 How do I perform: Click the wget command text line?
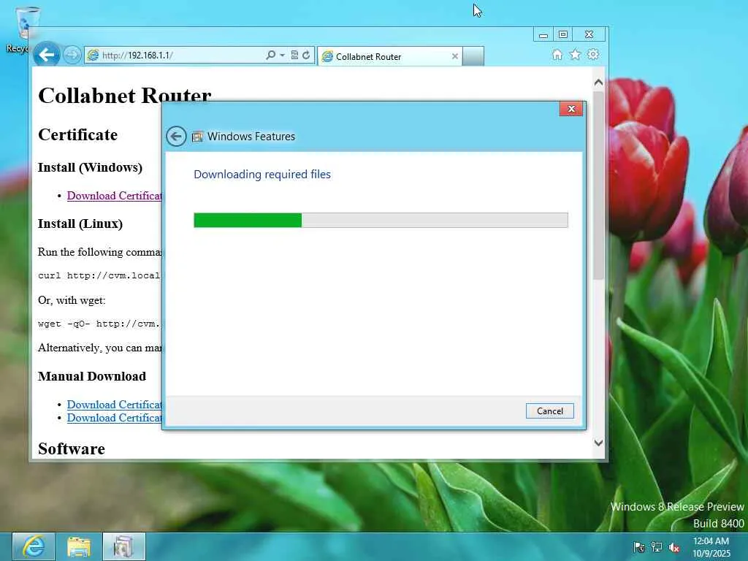[x=99, y=324]
